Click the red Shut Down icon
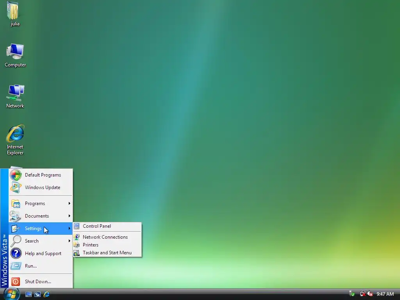This screenshot has width=400, height=300. point(16,281)
